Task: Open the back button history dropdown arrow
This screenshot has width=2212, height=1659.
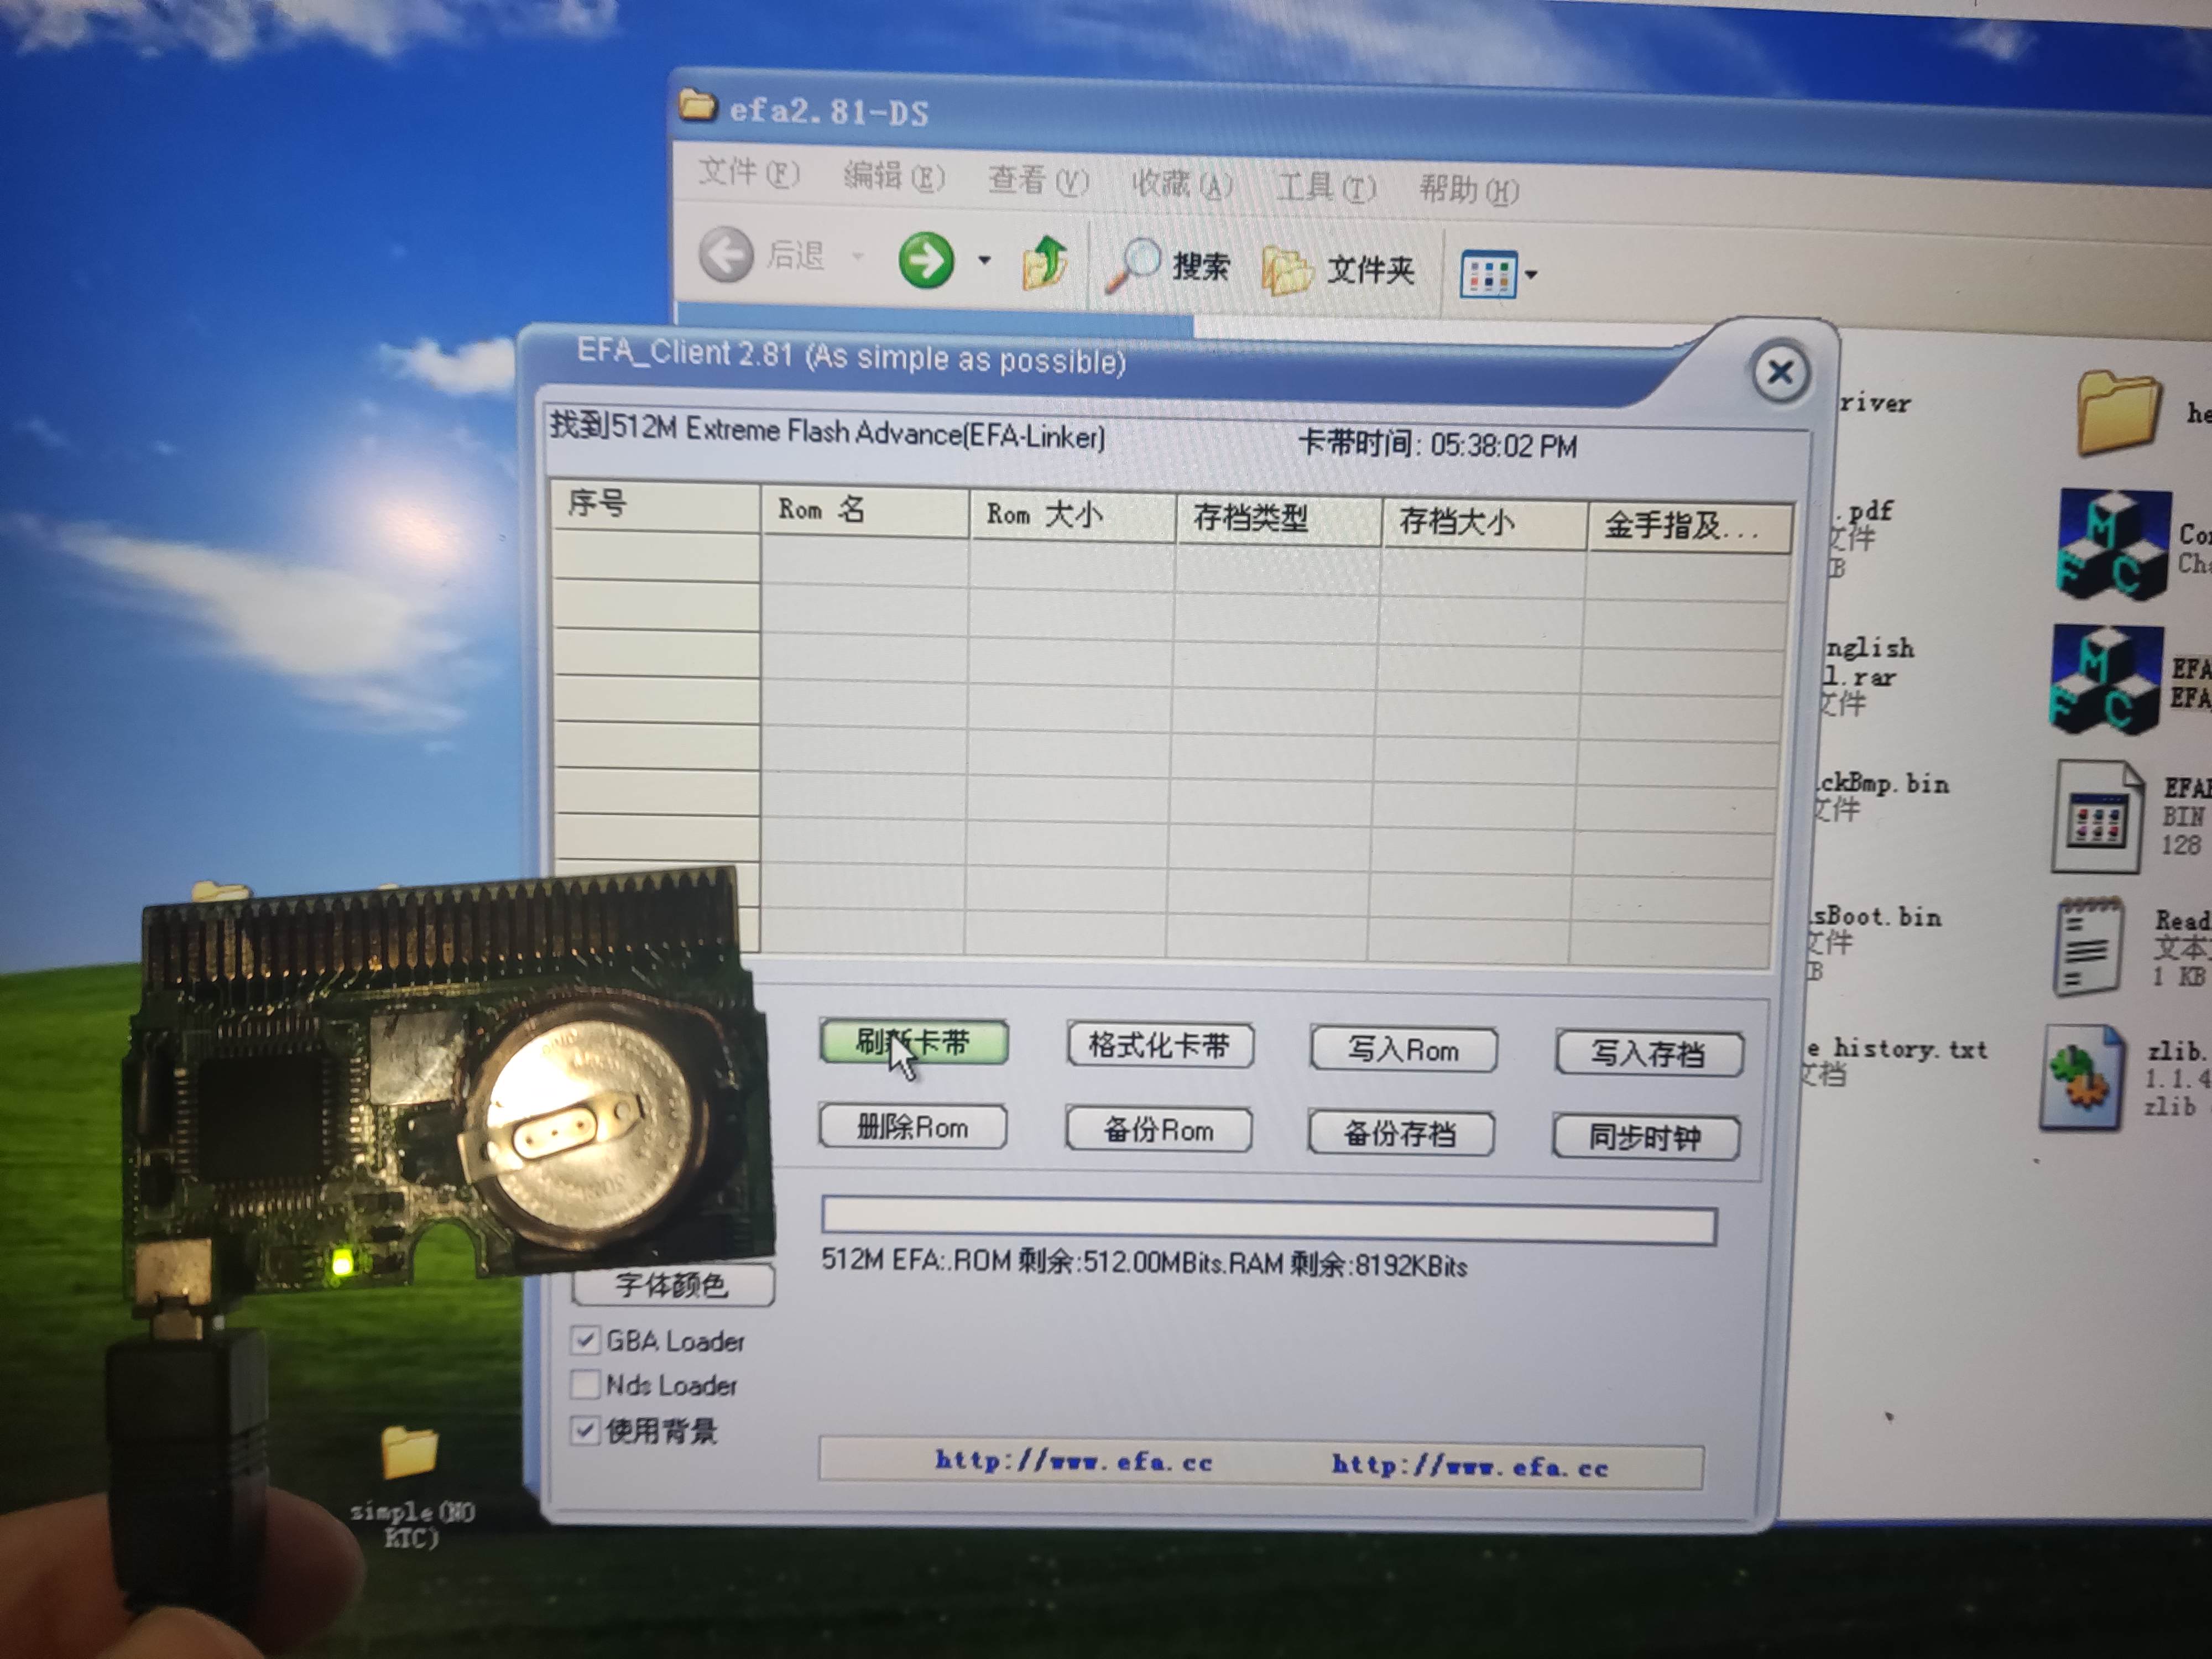Action: (x=857, y=257)
